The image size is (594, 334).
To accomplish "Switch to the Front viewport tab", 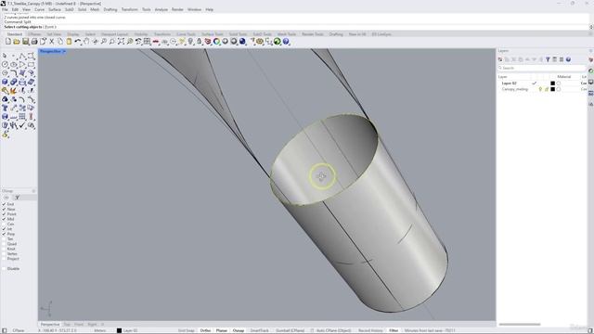I will [79, 325].
